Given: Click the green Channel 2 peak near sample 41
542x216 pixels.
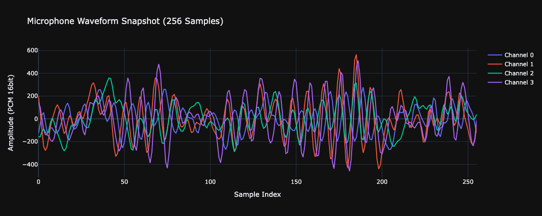Looking at the screenshot, I should click(109, 78).
